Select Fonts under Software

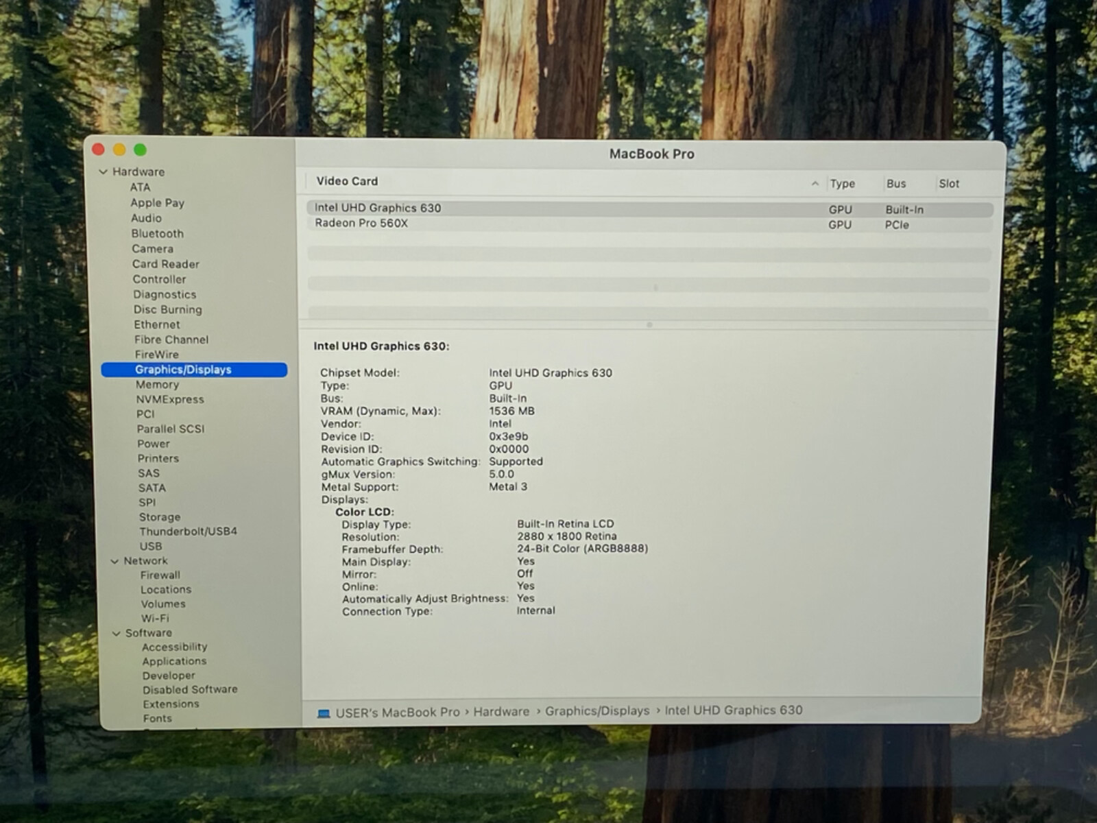click(157, 719)
